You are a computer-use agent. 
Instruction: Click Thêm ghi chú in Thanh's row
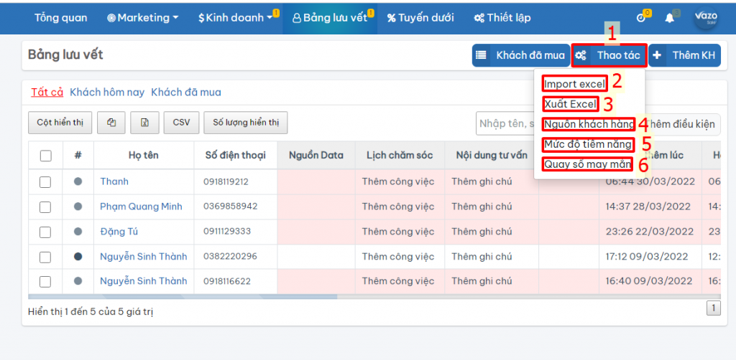point(482,181)
